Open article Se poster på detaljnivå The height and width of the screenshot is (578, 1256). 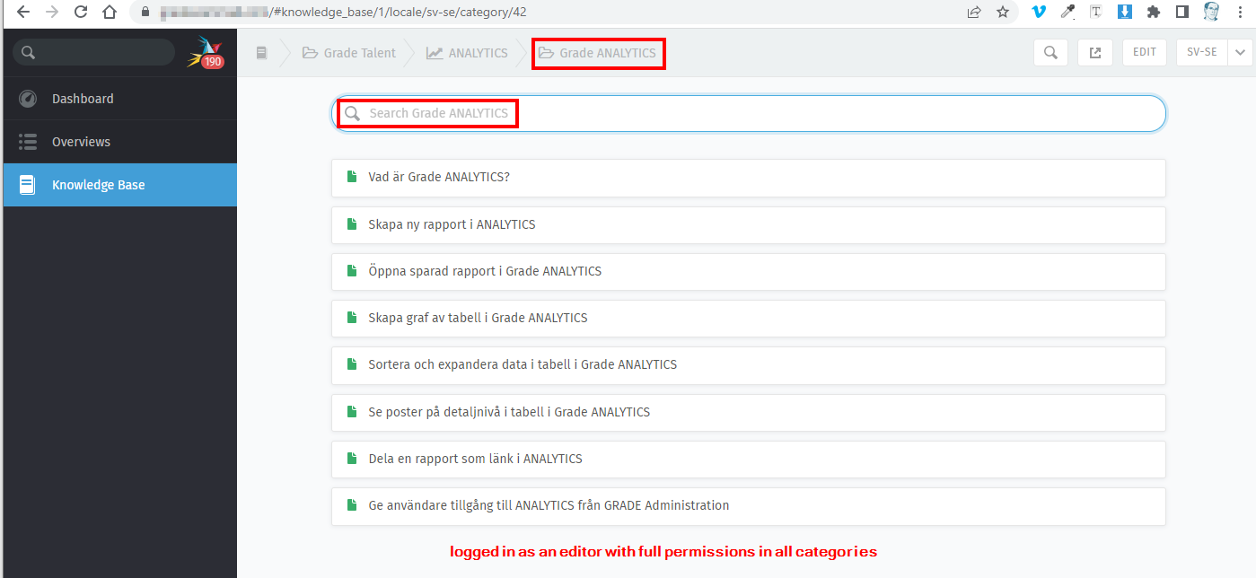pyautogui.click(x=749, y=412)
